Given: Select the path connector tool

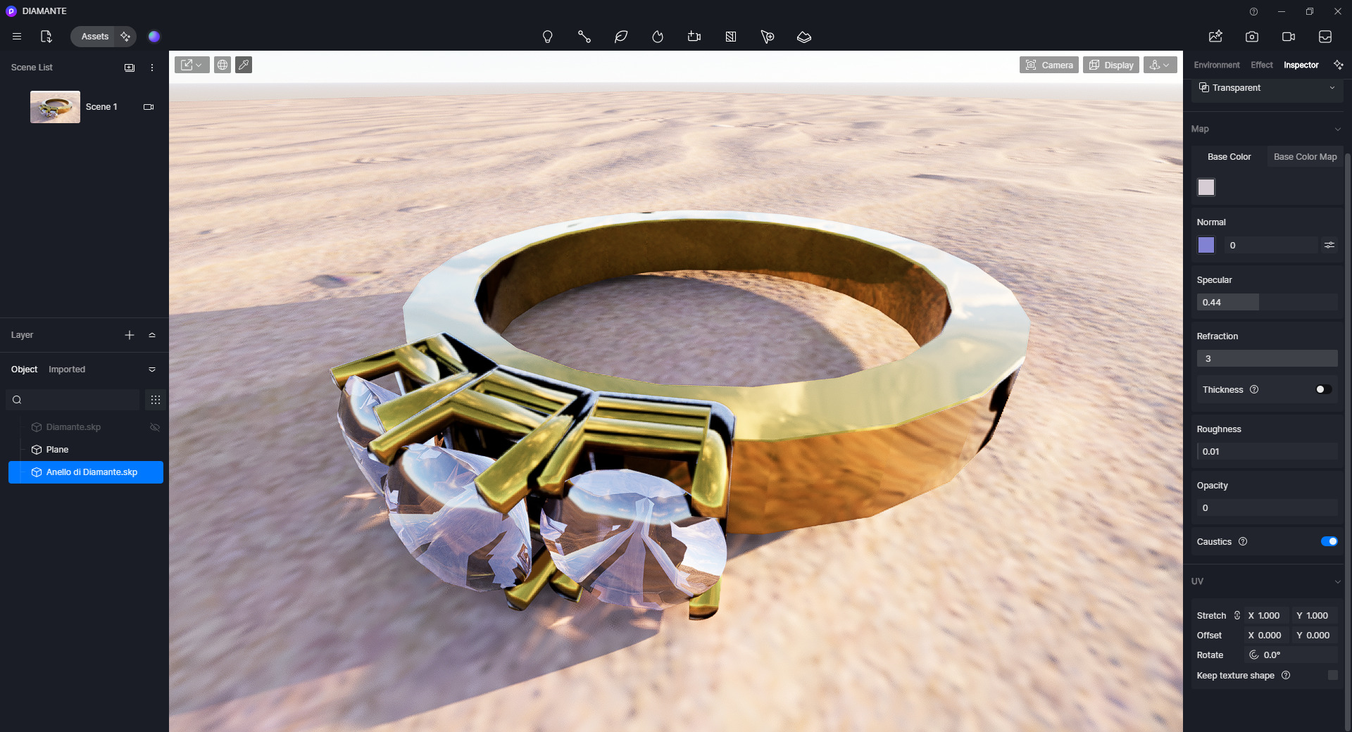Looking at the screenshot, I should [584, 37].
